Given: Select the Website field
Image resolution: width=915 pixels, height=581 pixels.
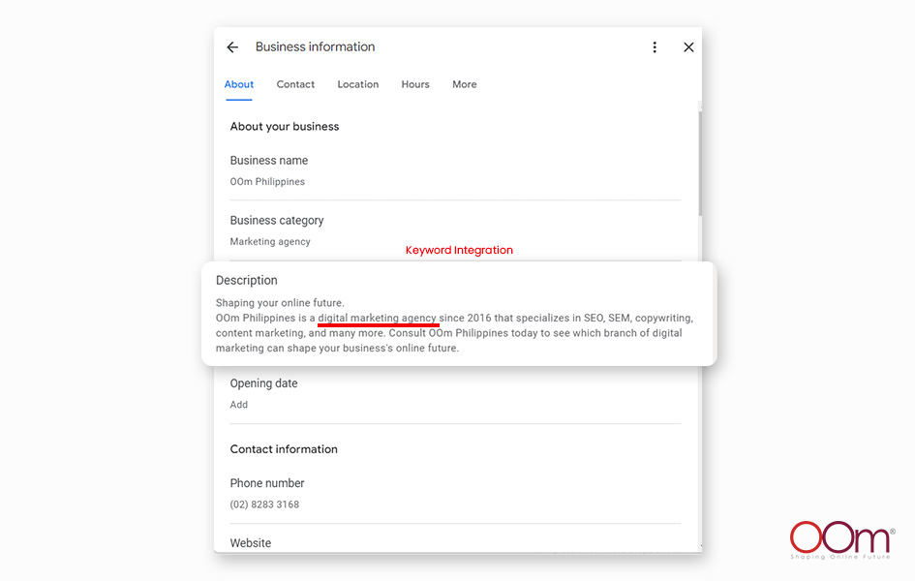Looking at the screenshot, I should click(251, 543).
